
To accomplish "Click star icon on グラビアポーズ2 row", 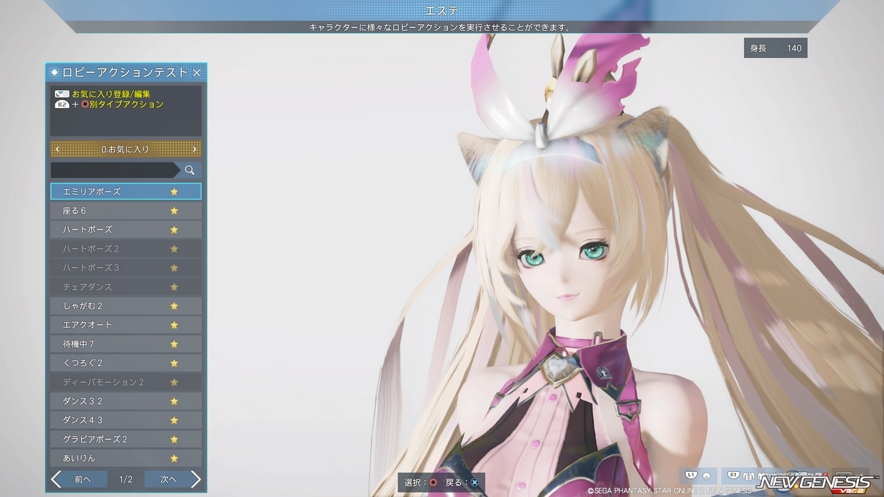I will [175, 440].
